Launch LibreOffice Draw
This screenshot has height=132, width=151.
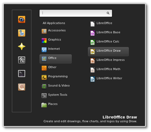tap(108, 52)
